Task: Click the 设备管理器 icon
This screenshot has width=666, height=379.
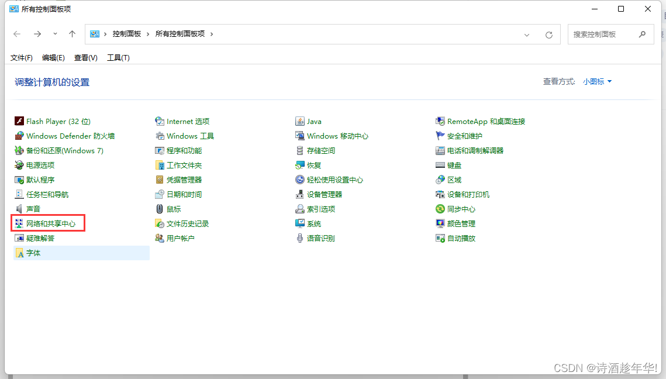Action: click(x=300, y=194)
